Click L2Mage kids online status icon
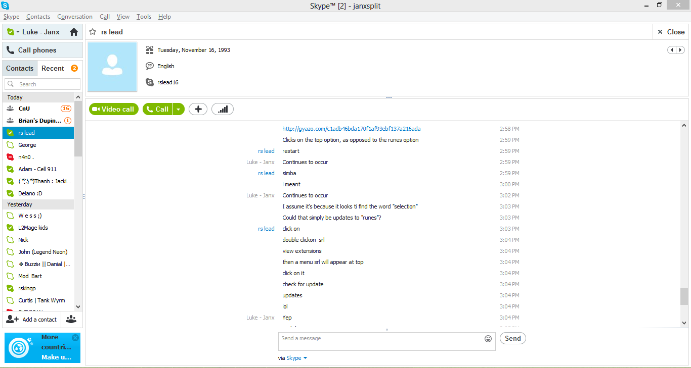The height and width of the screenshot is (368, 691). [x=10, y=228]
